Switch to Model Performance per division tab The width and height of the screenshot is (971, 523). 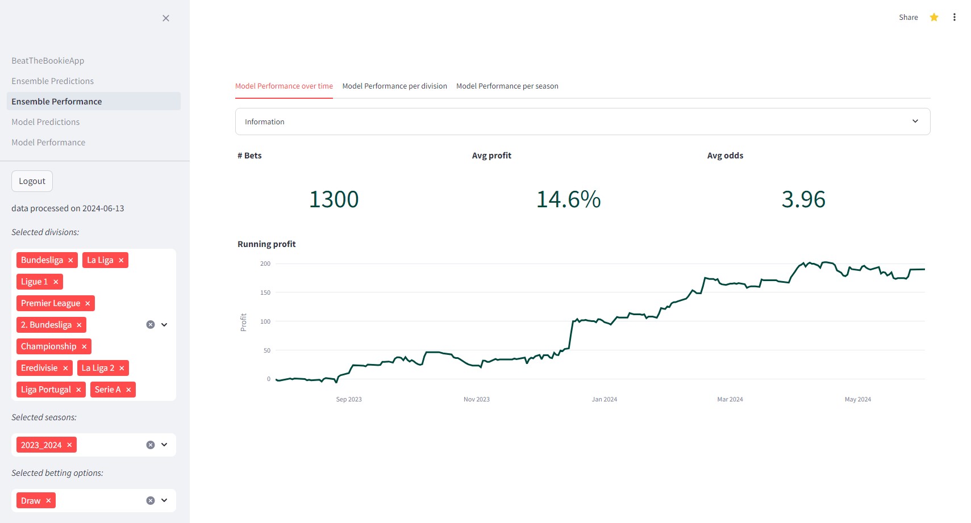coord(394,86)
